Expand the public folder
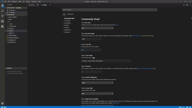The image size is (192, 108). coord(10,19)
